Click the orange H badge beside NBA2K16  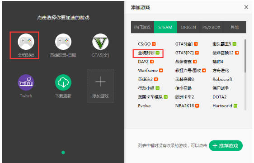pyautogui.click(x=197, y=106)
